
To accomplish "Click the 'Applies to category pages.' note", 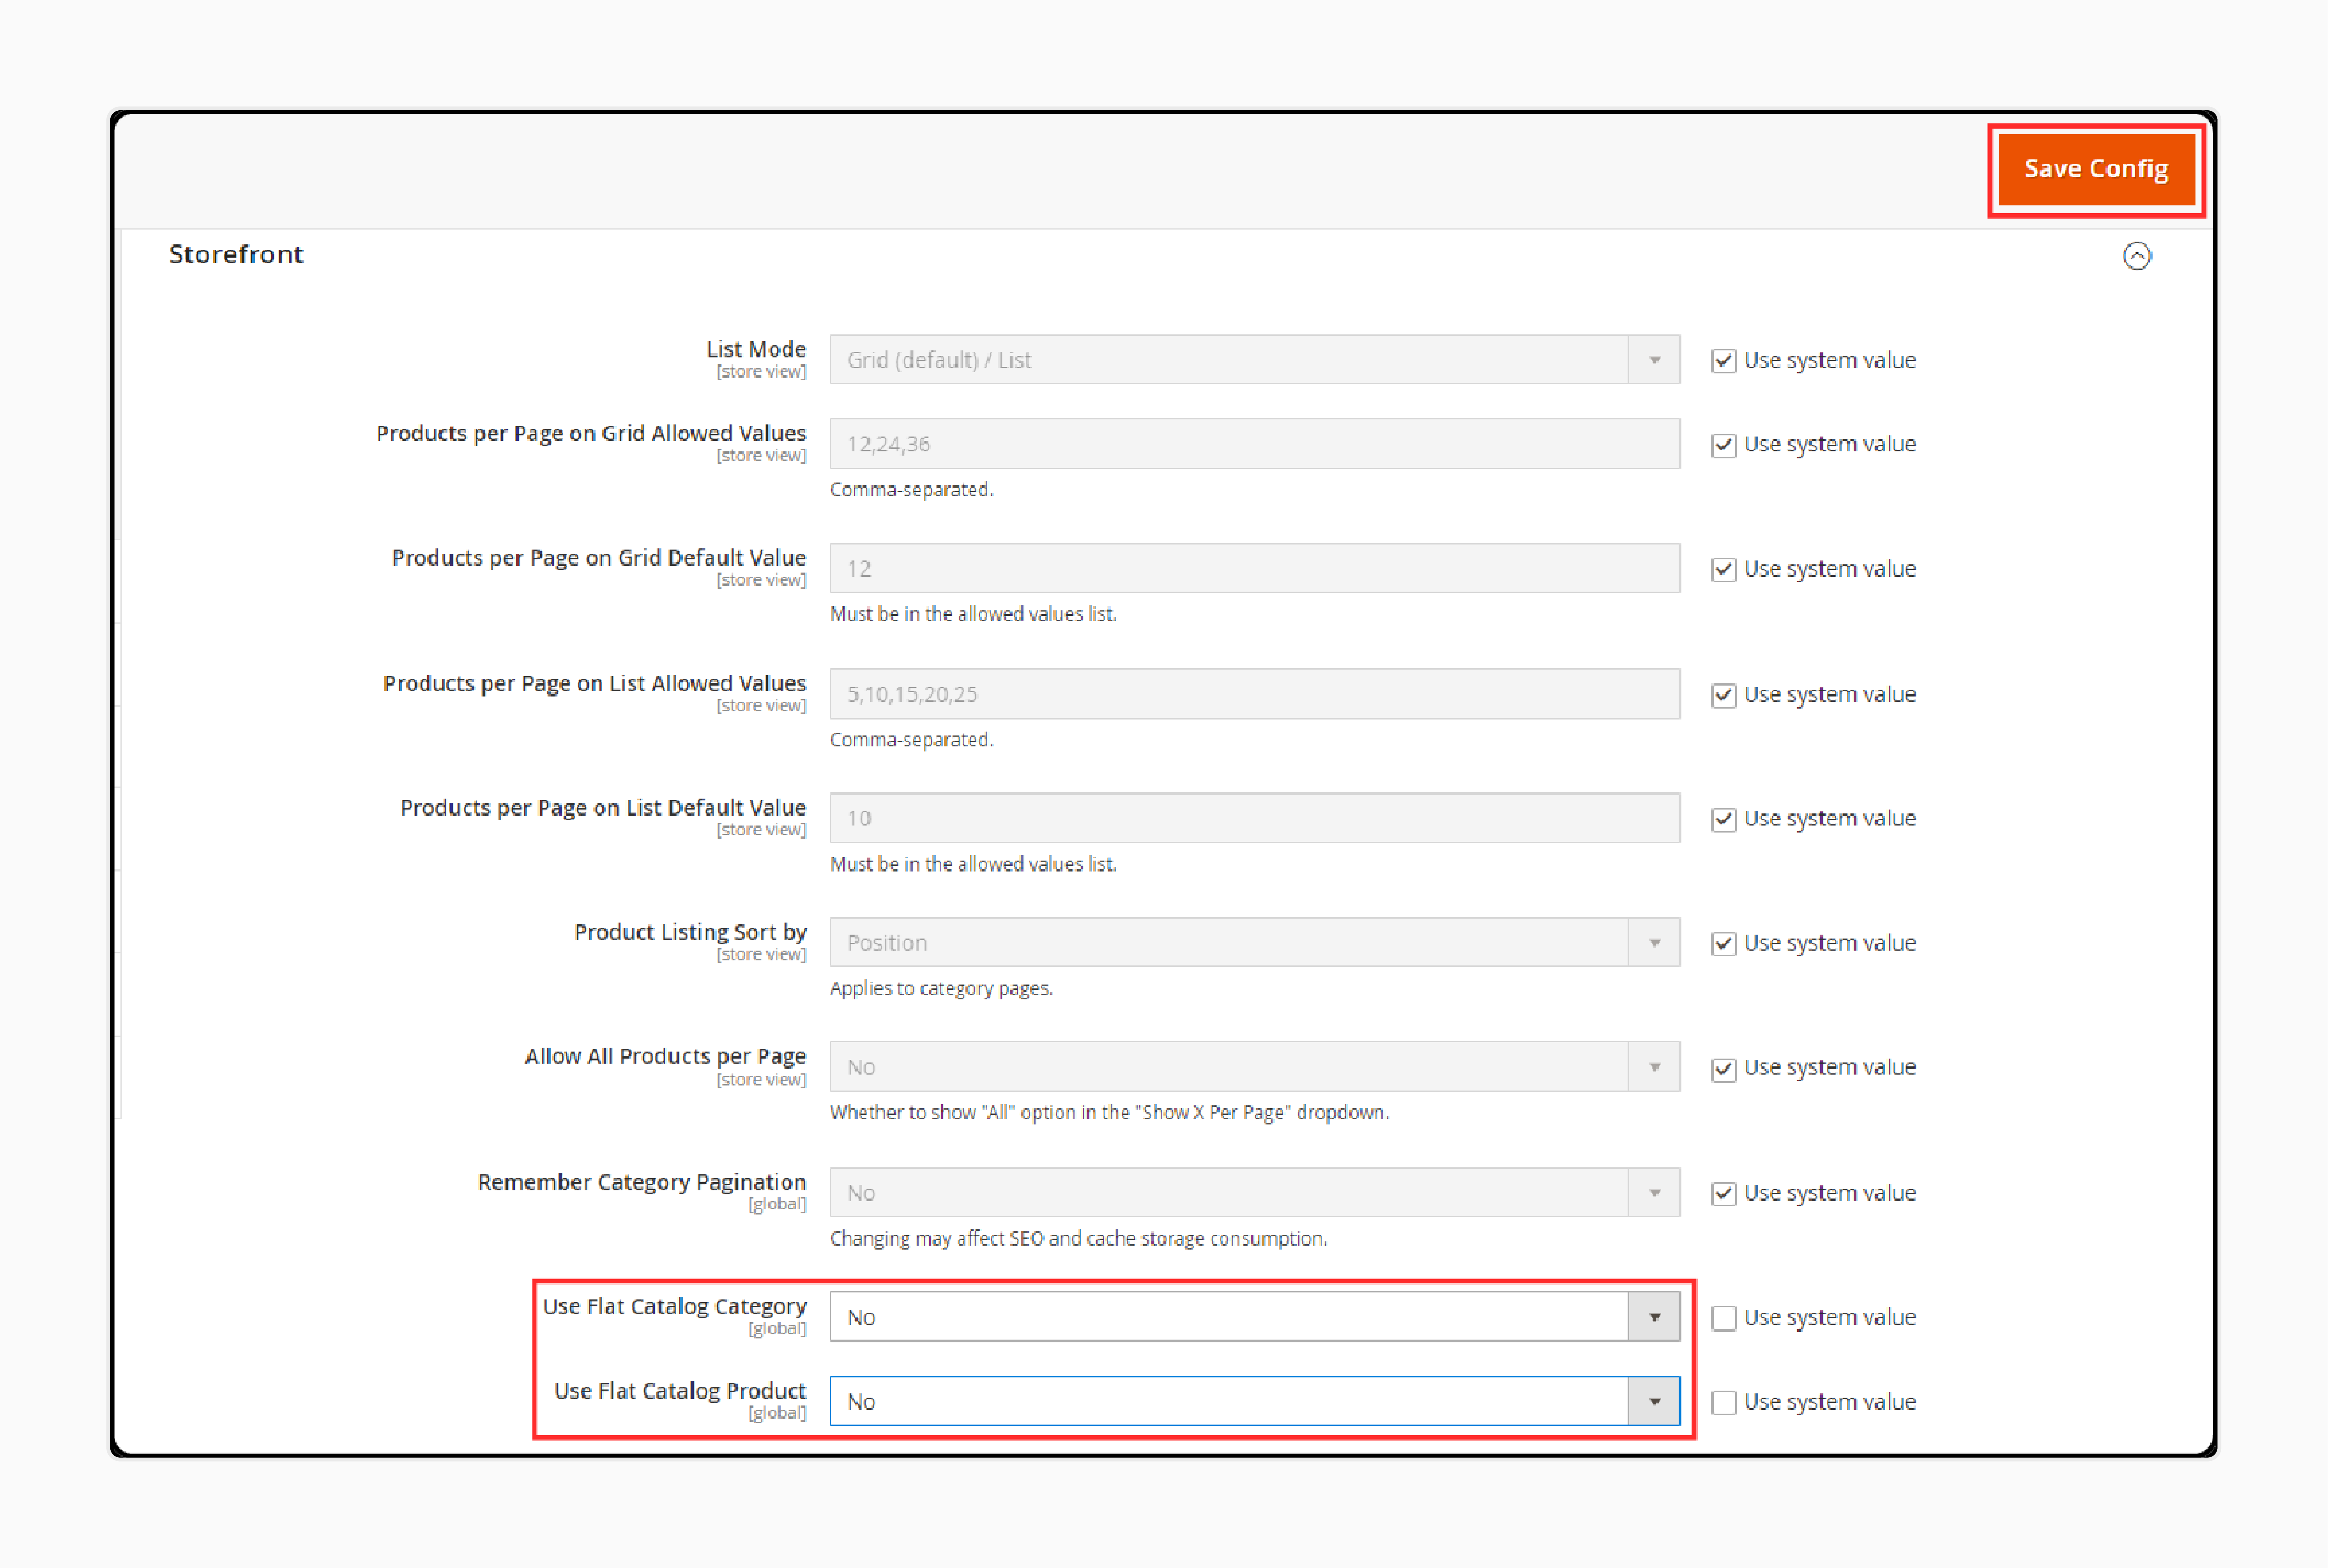I will (x=941, y=988).
